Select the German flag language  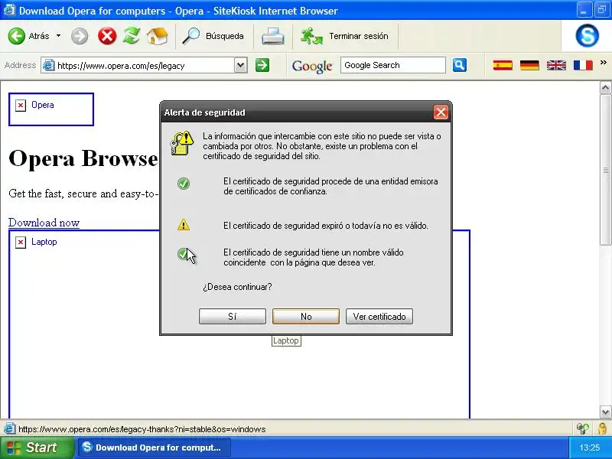(x=529, y=65)
